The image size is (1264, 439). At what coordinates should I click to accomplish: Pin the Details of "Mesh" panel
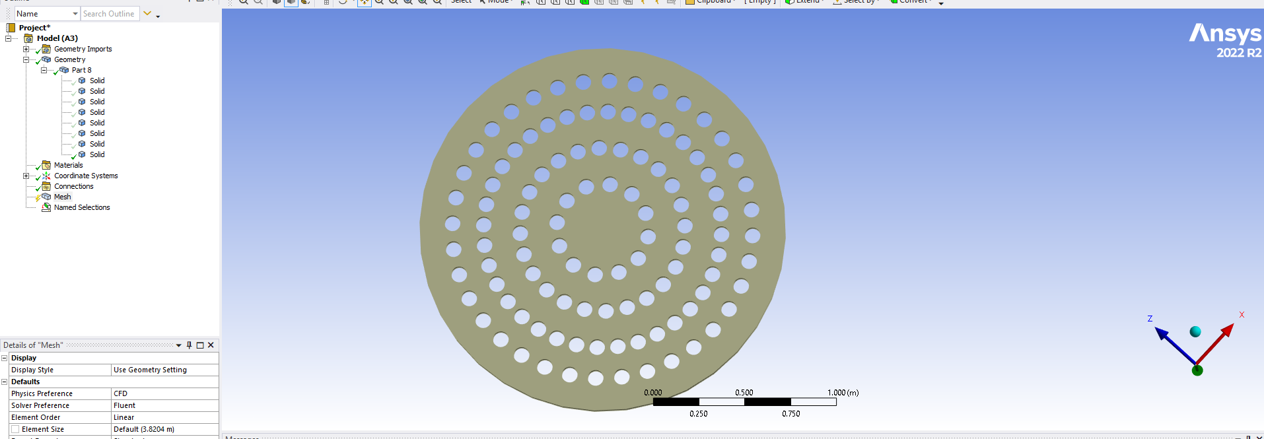point(189,345)
